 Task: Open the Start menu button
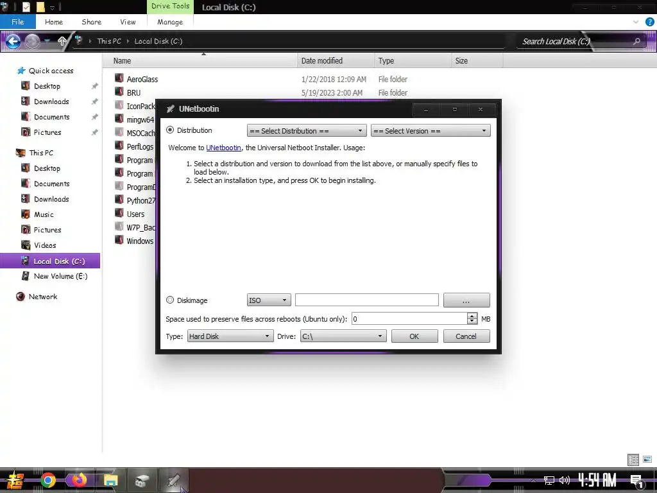pyautogui.click(x=15, y=480)
